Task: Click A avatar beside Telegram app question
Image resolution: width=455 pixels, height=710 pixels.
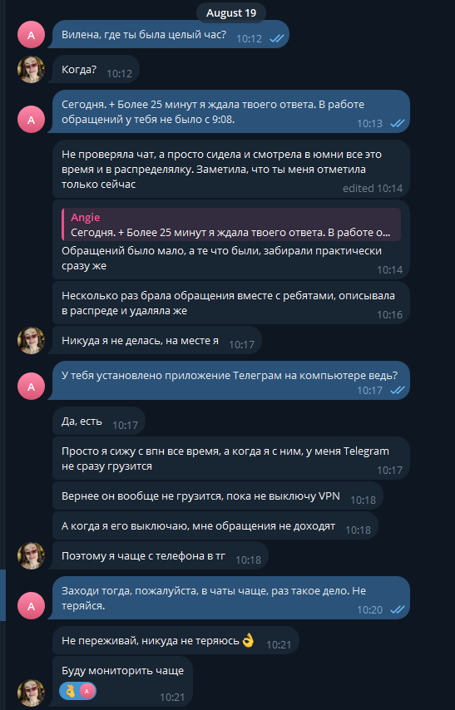Action: tap(31, 387)
